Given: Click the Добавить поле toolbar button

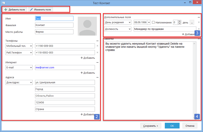Looking at the screenshot, I should click(x=14, y=9).
